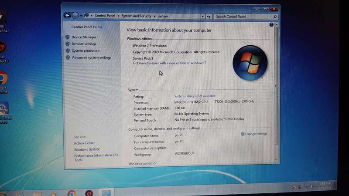Click the address bar refresh button
The image size is (349, 196).
click(x=209, y=17)
